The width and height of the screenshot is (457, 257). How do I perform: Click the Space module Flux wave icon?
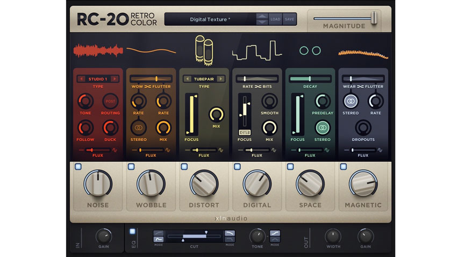[327, 150]
